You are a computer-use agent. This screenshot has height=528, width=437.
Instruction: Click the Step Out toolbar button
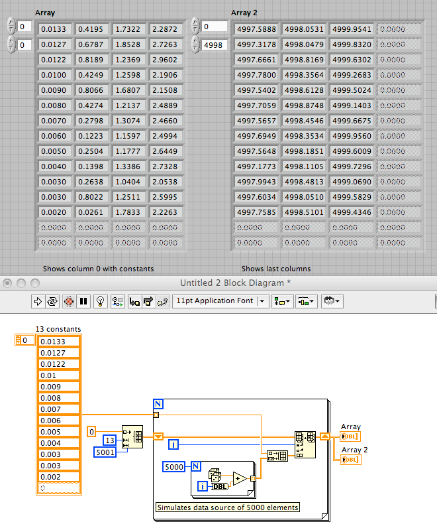point(163,301)
